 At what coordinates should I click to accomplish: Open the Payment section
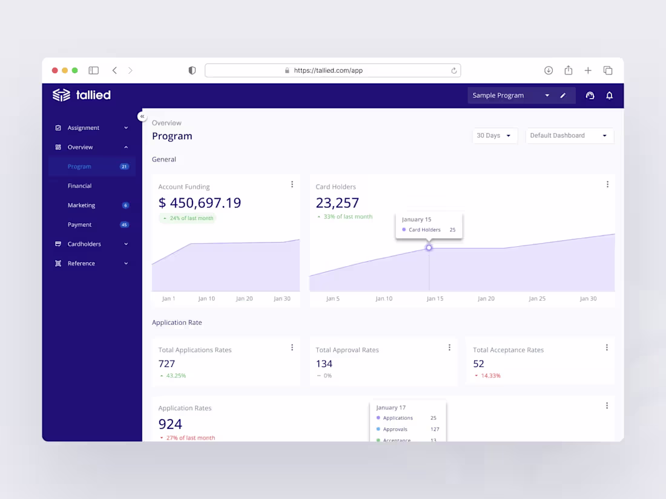[x=79, y=224]
